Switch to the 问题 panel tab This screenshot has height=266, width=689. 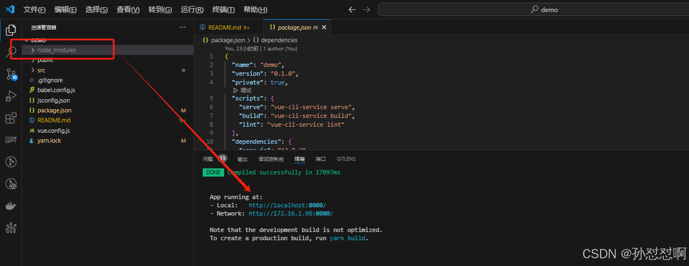point(208,159)
